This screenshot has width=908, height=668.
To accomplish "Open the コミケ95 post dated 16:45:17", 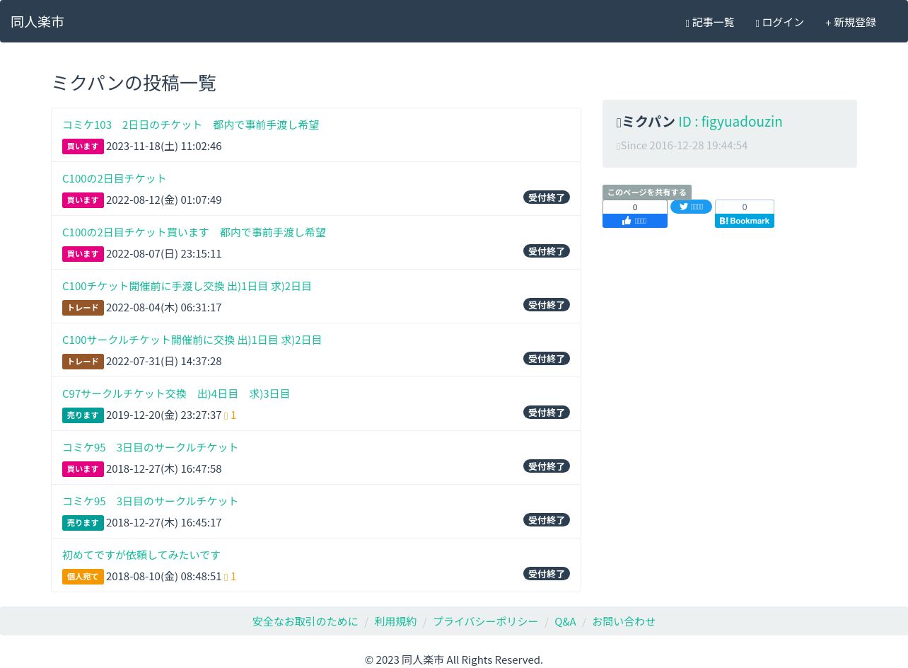I will pyautogui.click(x=151, y=501).
